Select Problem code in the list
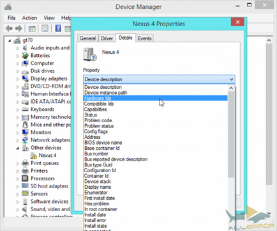Viewport: 277px width, 231px height. (156, 120)
